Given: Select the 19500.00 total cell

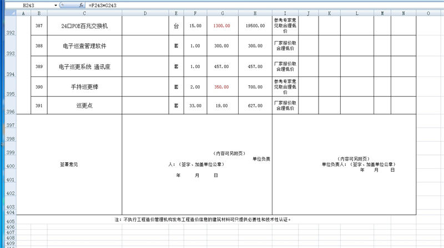Looking at the screenshot, I should point(255,25).
